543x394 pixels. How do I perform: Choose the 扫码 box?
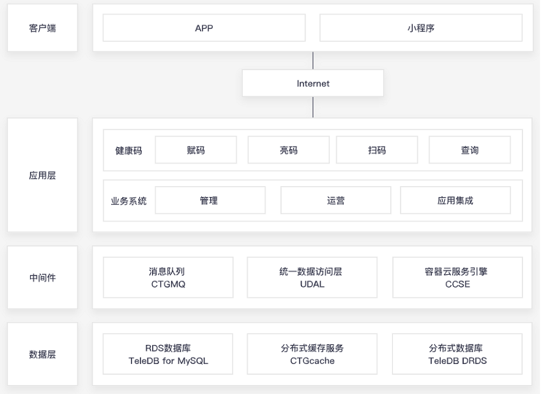[x=377, y=150]
